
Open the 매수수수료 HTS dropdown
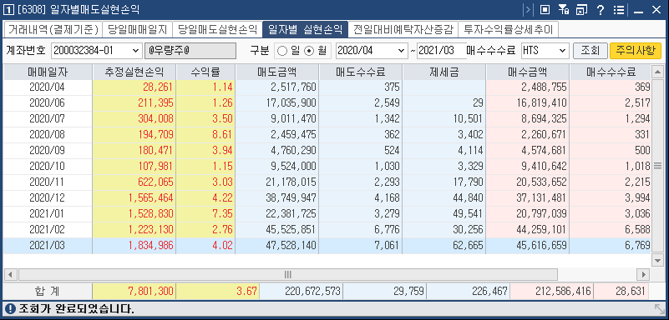coord(563,51)
